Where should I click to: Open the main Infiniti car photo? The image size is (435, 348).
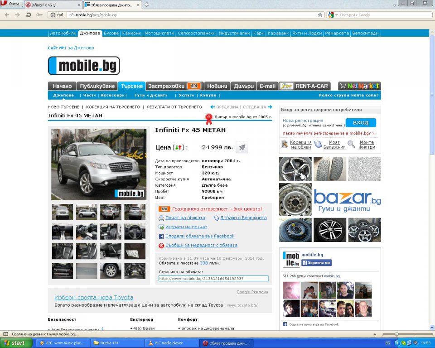(98, 164)
